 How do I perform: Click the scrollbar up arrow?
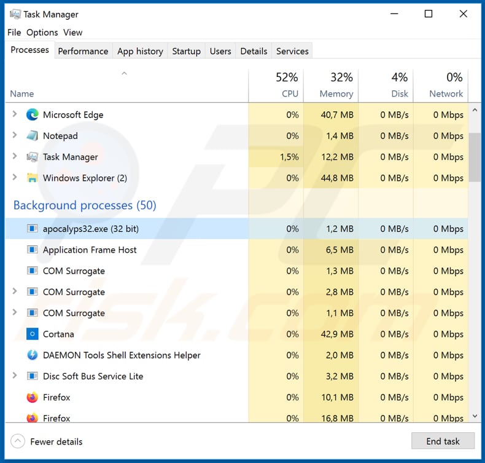[475, 110]
